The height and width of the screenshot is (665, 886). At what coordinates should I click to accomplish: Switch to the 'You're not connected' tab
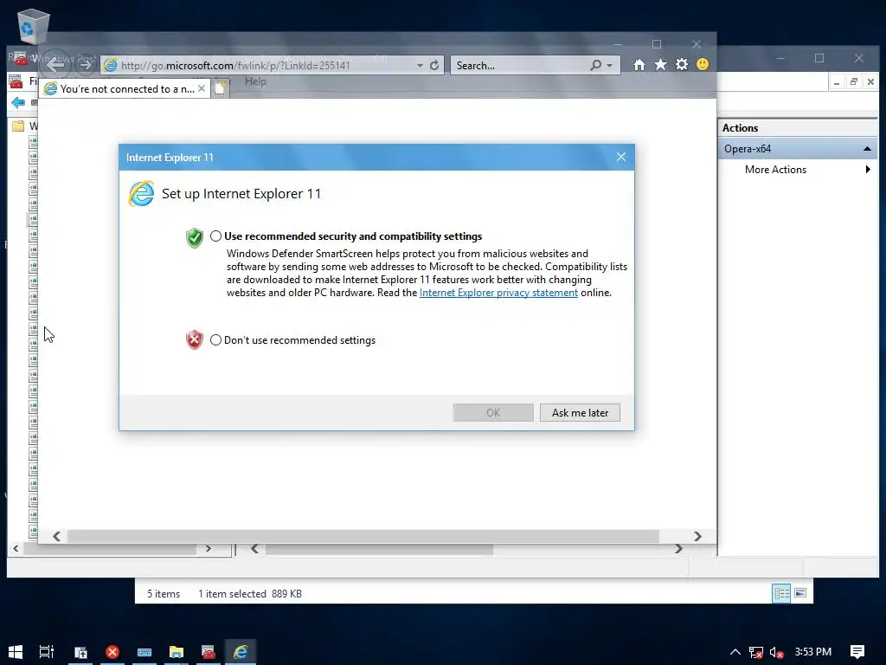pos(125,89)
